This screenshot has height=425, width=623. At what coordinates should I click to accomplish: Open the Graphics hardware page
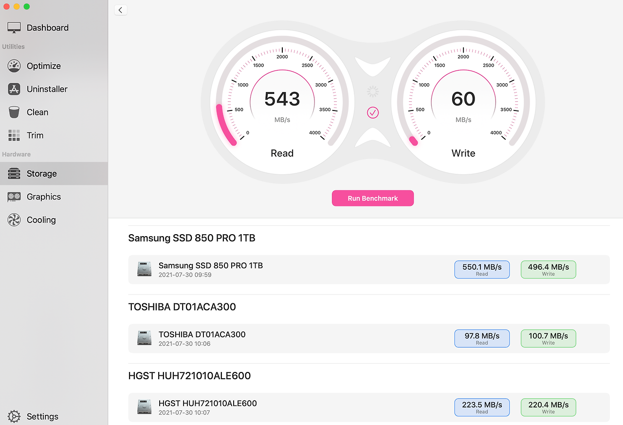click(54, 197)
